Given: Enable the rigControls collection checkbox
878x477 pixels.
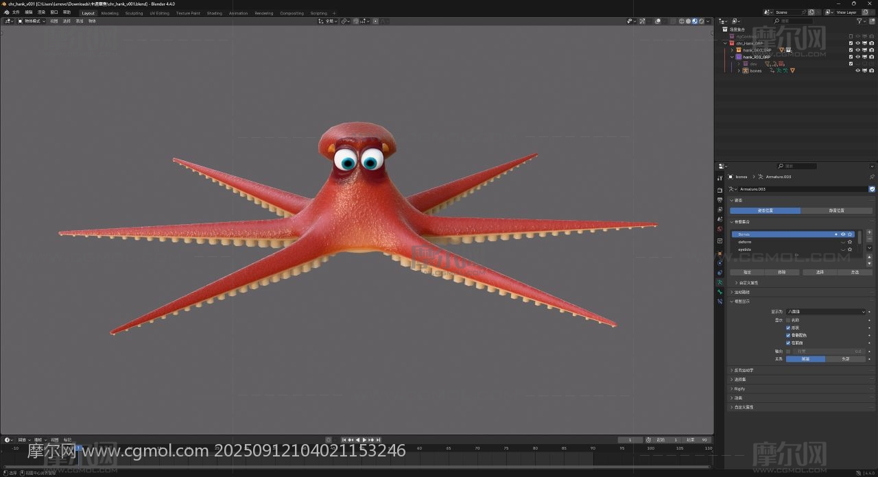Looking at the screenshot, I should coord(851,36).
